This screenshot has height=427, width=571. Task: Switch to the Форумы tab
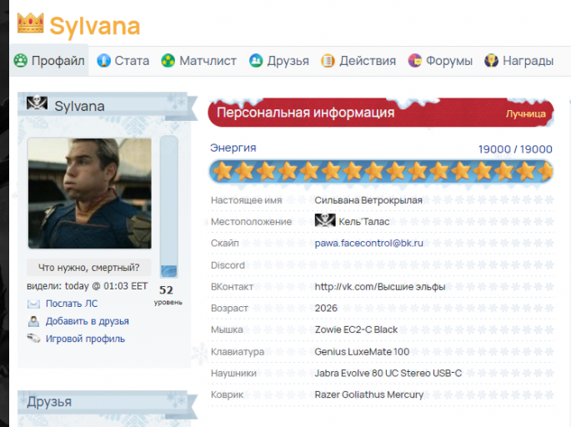pos(440,61)
